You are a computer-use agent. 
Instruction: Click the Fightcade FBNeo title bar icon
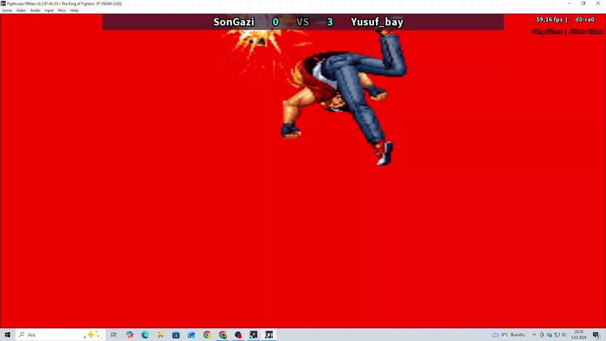click(3, 3)
